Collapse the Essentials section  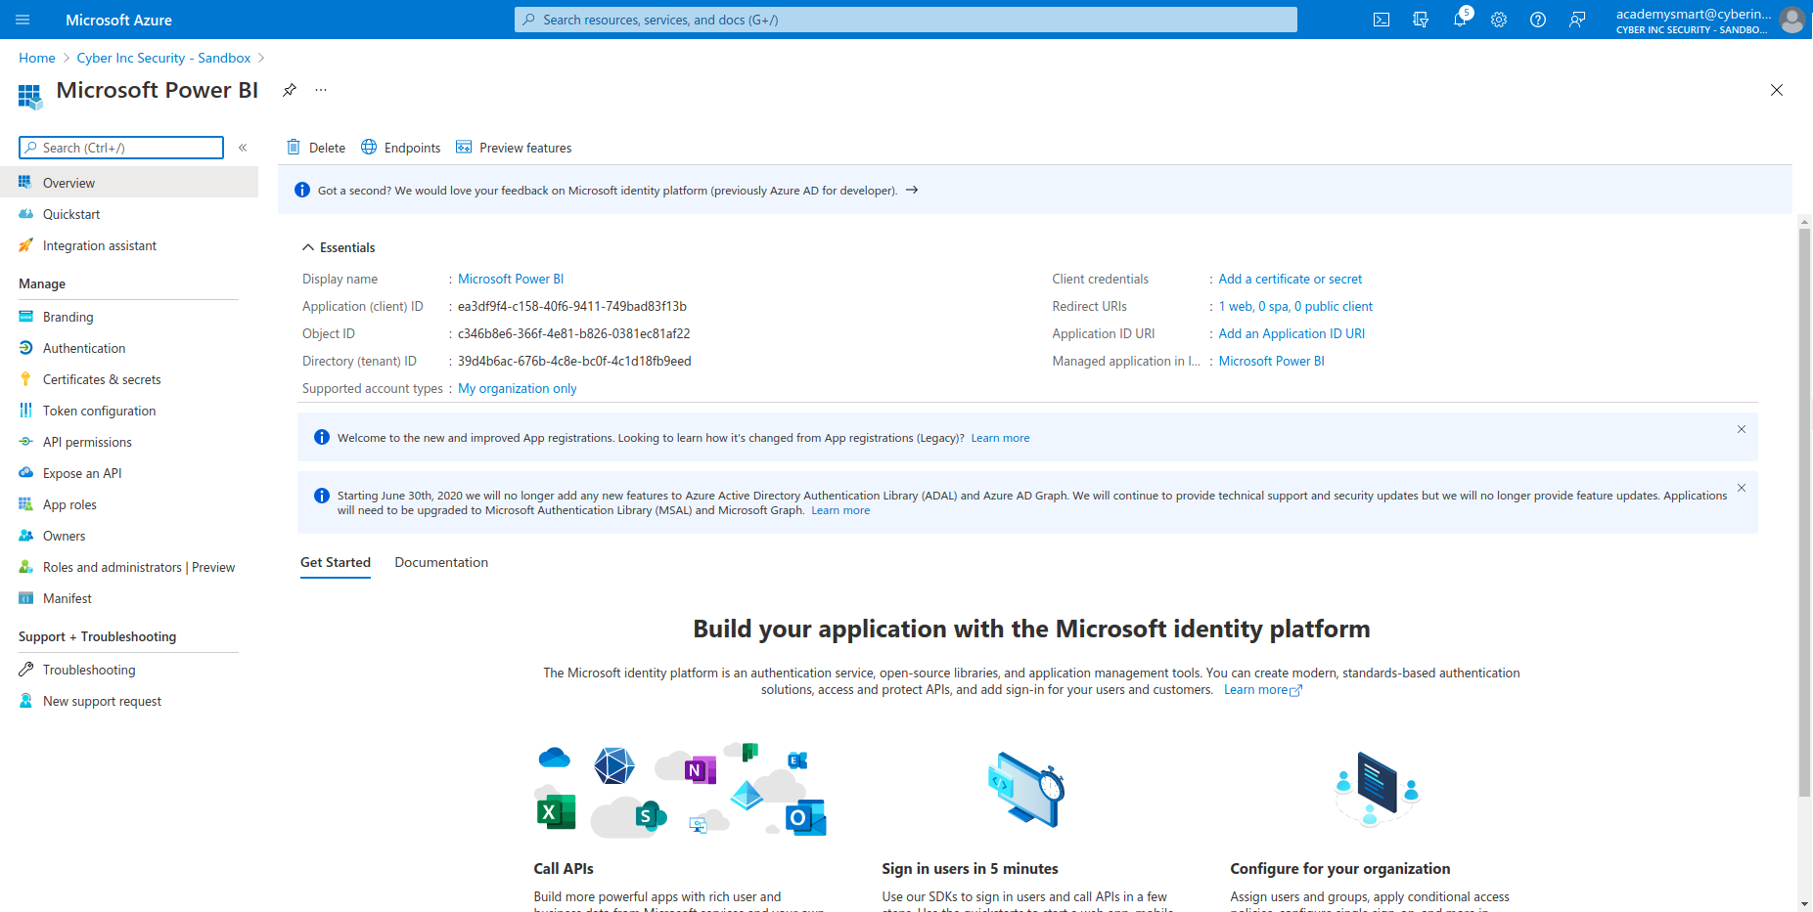[339, 247]
